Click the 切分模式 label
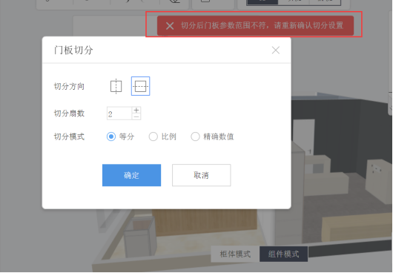393x273 pixels. 69,137
